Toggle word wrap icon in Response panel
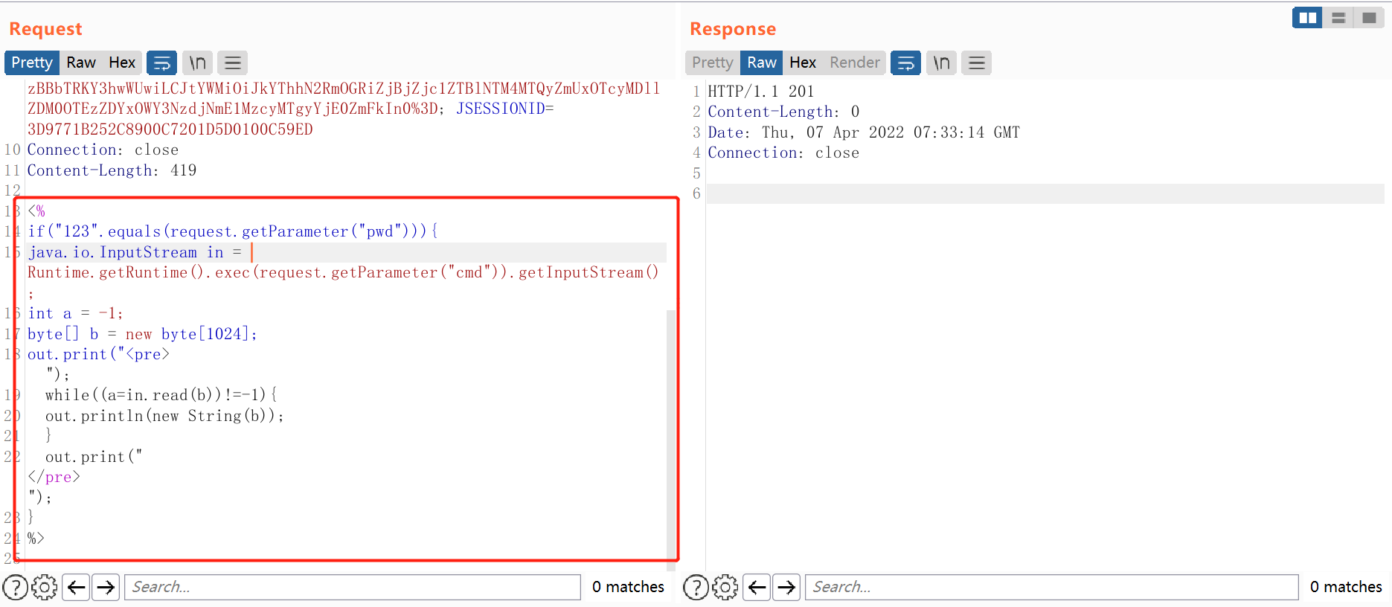Image resolution: width=1392 pixels, height=607 pixels. click(905, 63)
